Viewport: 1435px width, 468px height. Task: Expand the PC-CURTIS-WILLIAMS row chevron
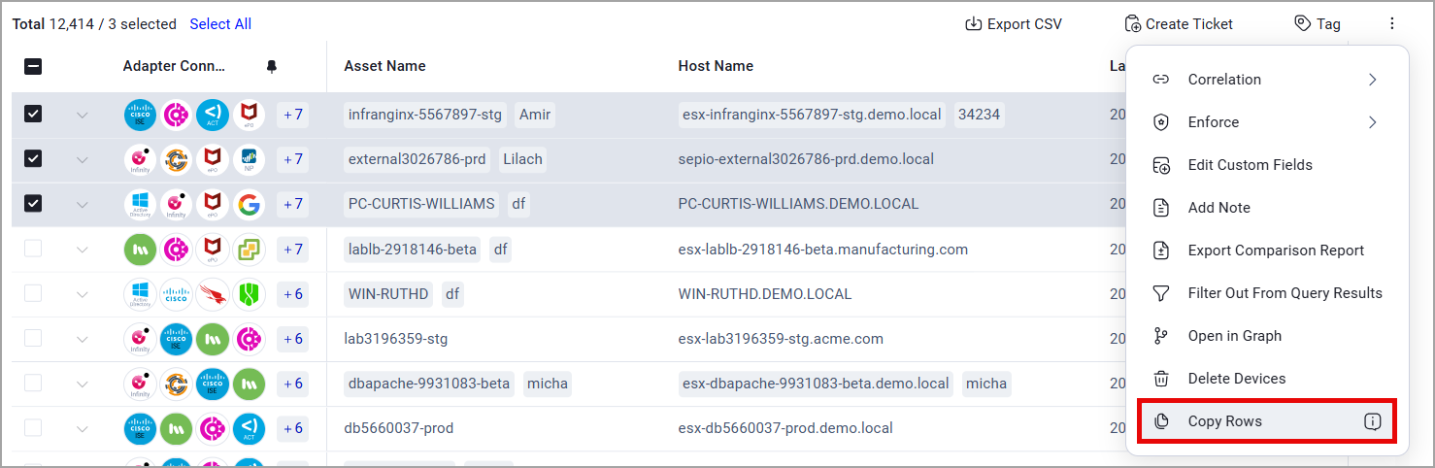click(82, 205)
